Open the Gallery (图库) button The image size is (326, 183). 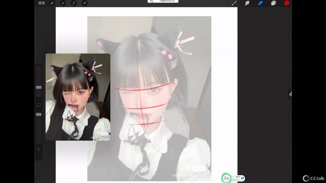click(x=41, y=3)
